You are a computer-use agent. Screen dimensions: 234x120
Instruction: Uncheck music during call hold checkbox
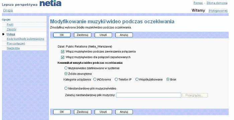(x=63, y=52)
